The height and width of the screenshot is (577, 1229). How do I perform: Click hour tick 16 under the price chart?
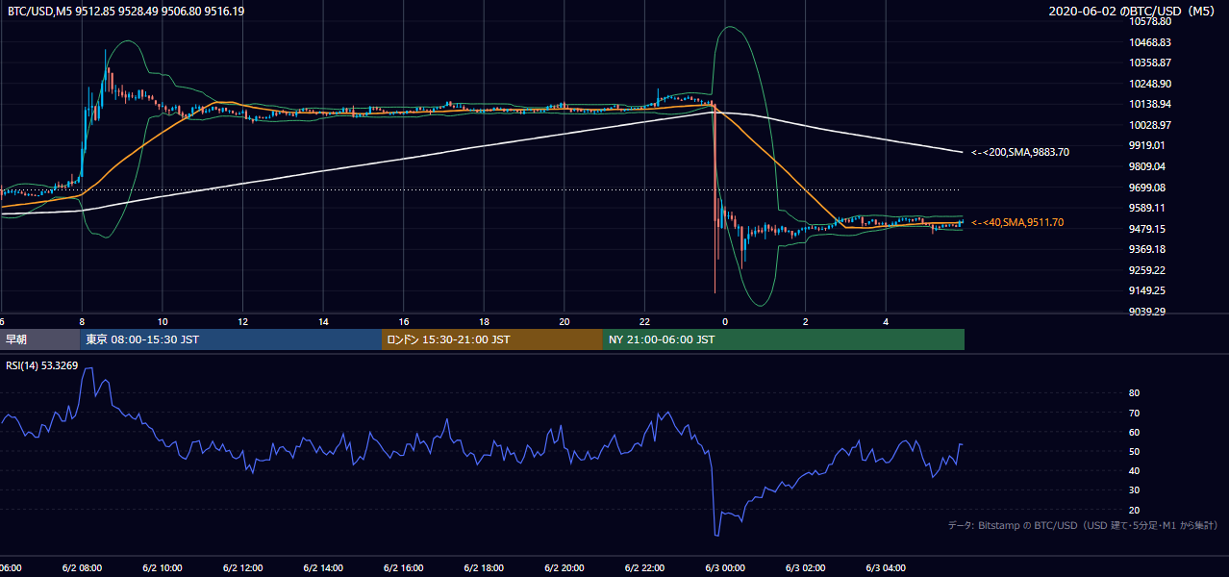point(404,321)
